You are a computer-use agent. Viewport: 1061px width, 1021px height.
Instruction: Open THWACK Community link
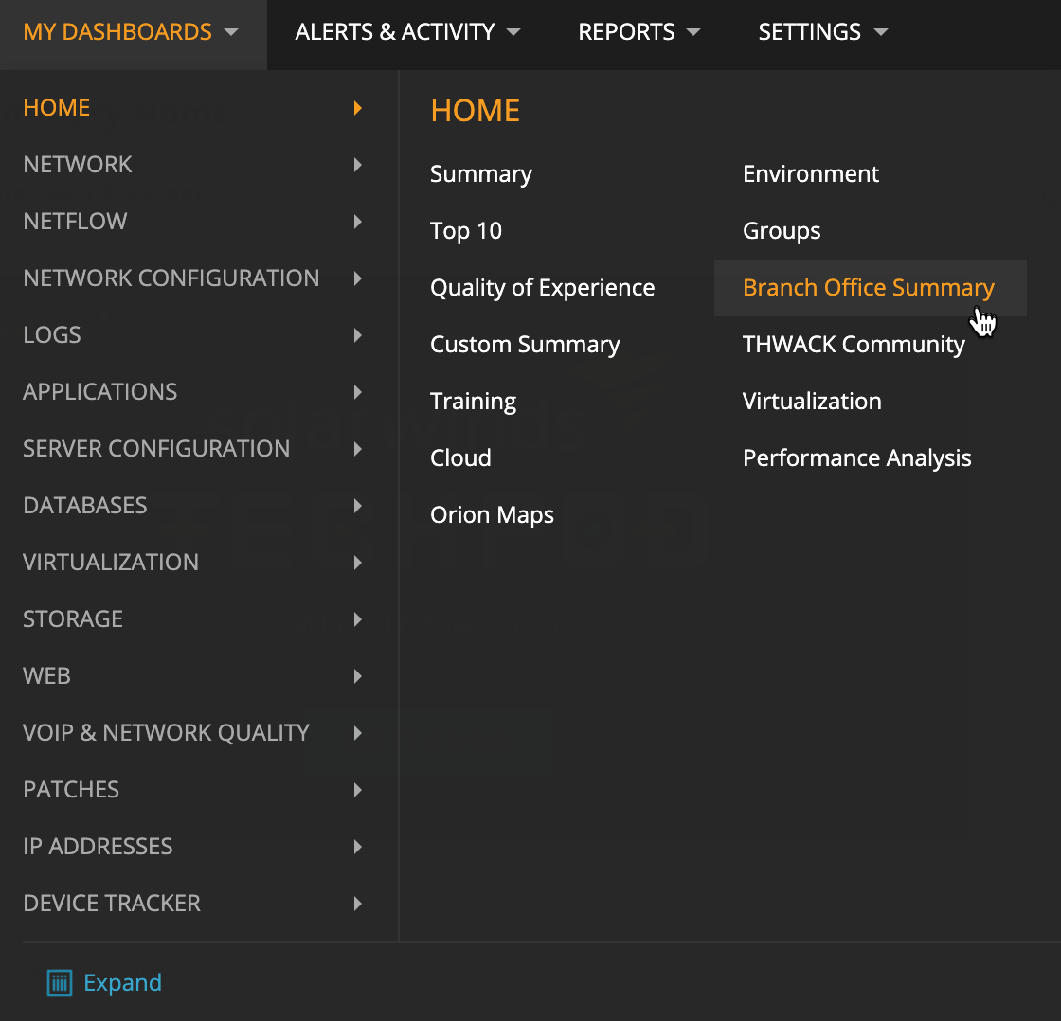point(854,345)
